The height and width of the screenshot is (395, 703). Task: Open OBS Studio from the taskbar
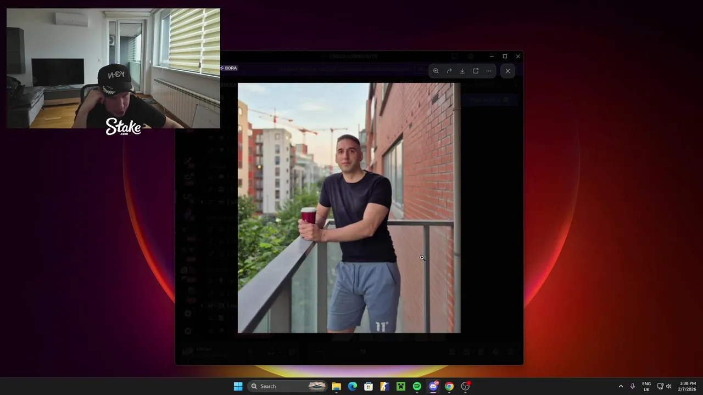pos(465,386)
